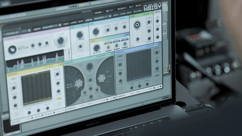This screenshot has width=242, height=136.
Task: Open the Mode Poly selector
Action: pyautogui.click(x=109, y=11)
